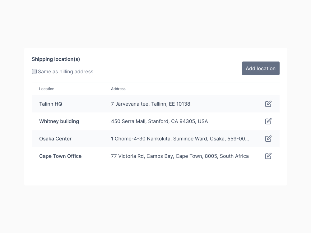
Task: Pick the Cape Town Office name
Action: (60, 156)
